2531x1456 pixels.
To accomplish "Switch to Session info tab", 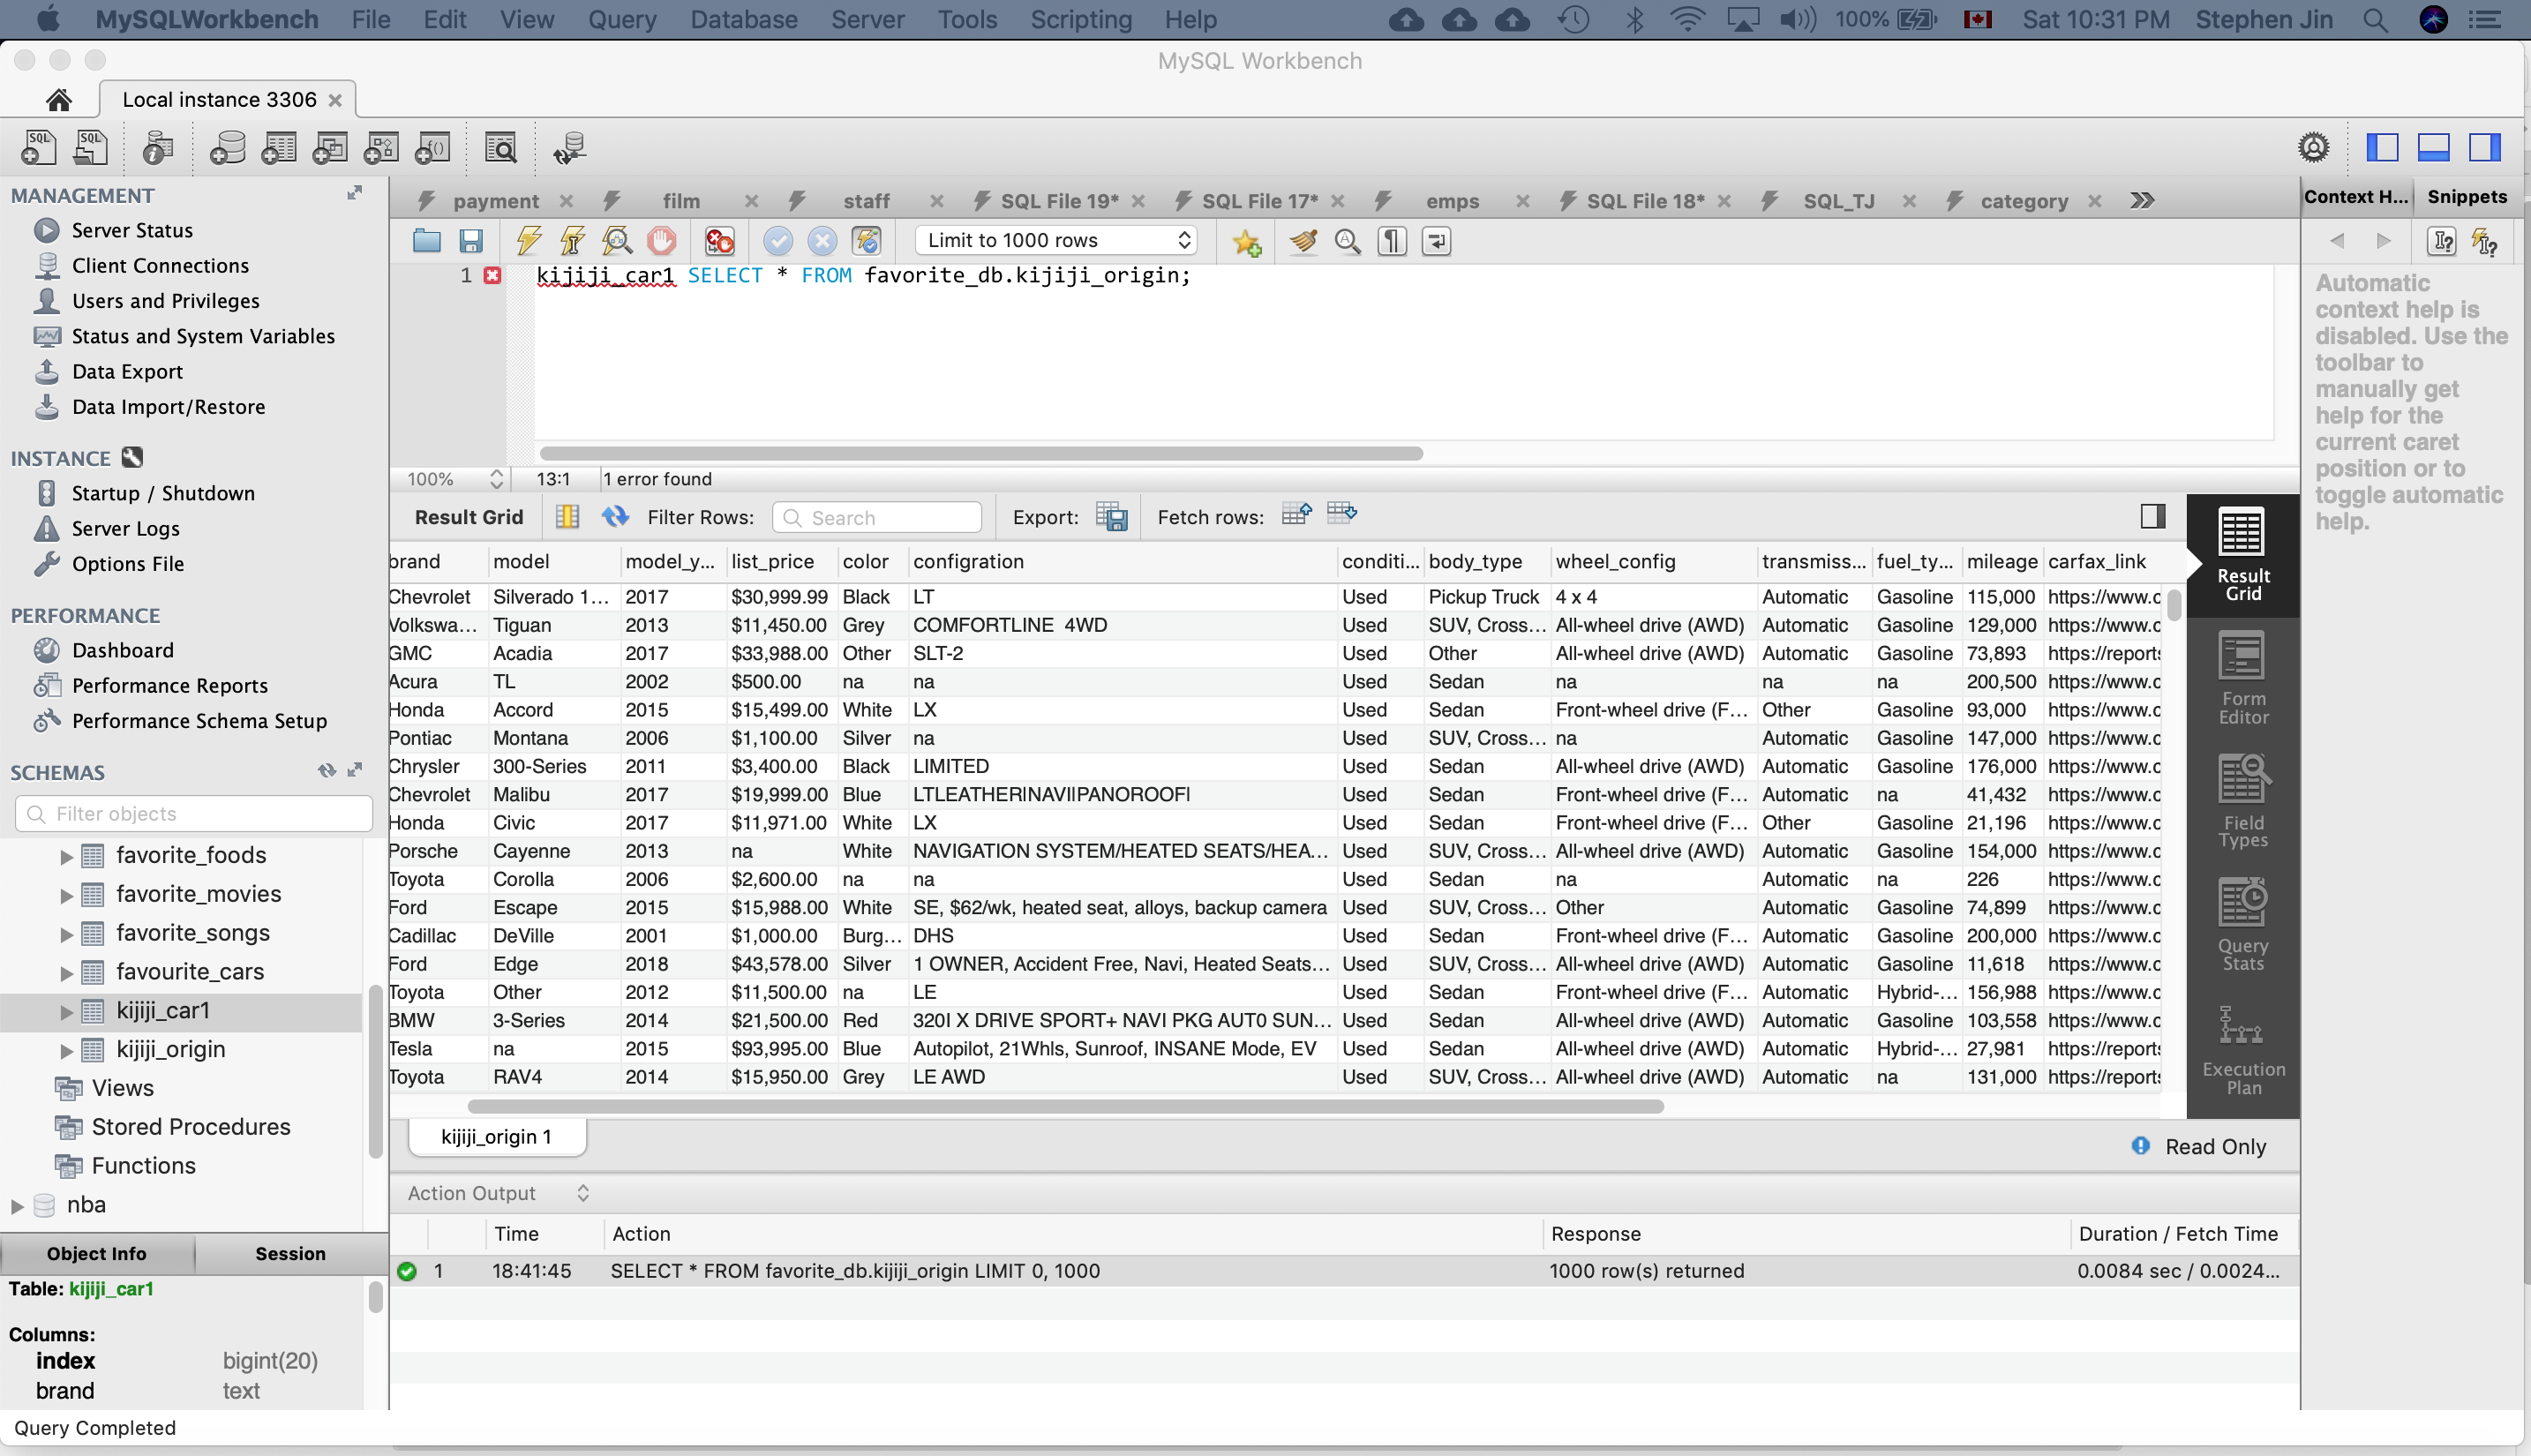I will (x=290, y=1254).
